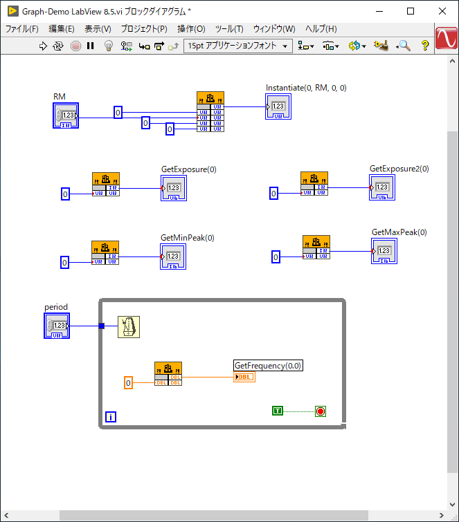Click the Step Into button
The height and width of the screenshot is (522, 459).
[x=144, y=46]
